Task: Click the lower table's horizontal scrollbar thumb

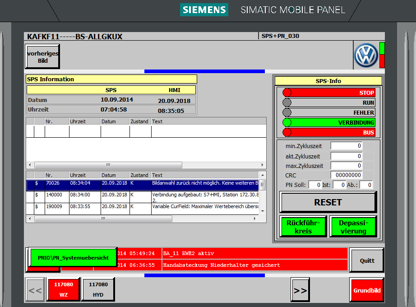Action: click(103, 219)
